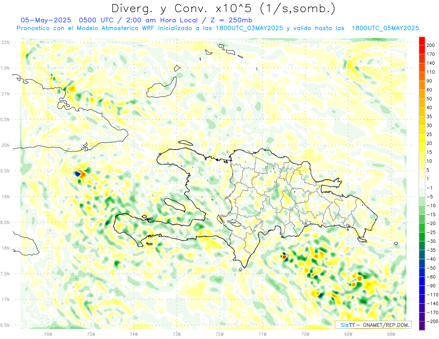439x339 pixels.
Task: Click the dark purple swatch at the color bar bottom
Action: pos(422,326)
